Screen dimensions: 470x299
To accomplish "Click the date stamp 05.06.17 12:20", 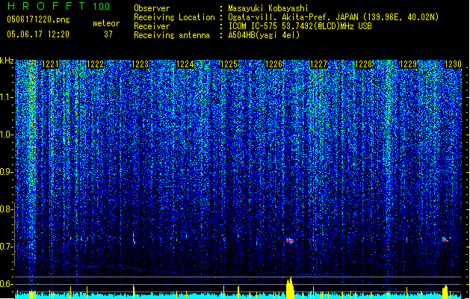I will point(38,34).
